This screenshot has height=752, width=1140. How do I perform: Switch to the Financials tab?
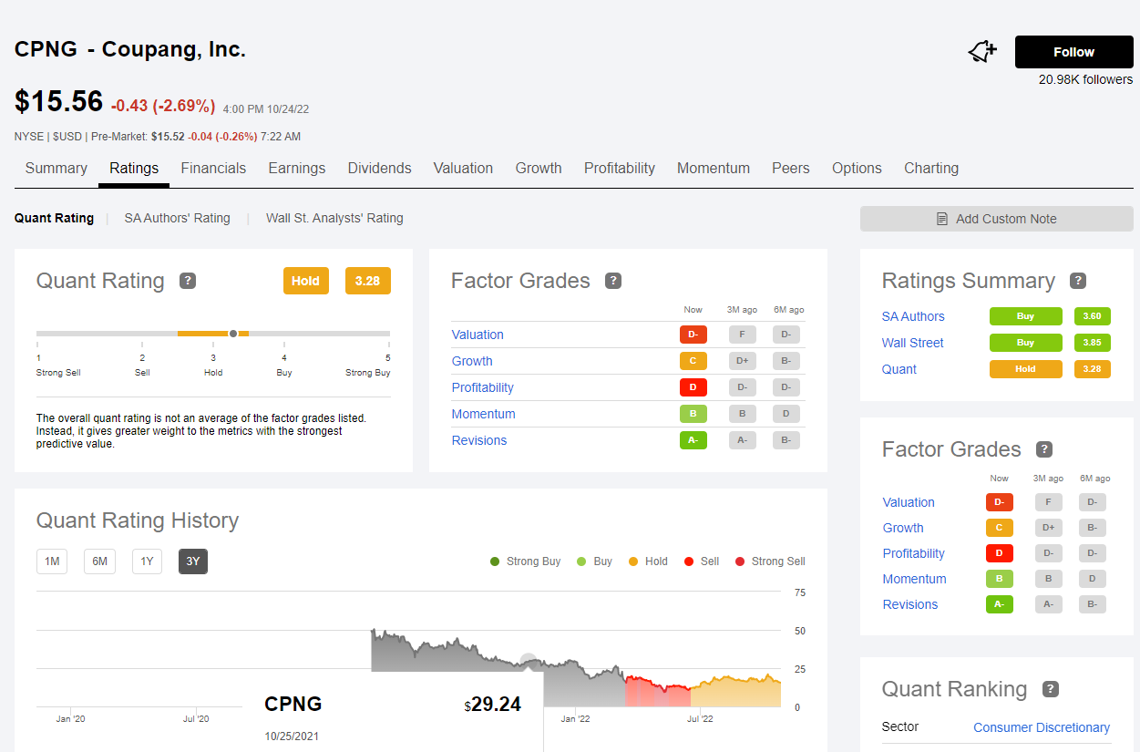click(x=213, y=168)
